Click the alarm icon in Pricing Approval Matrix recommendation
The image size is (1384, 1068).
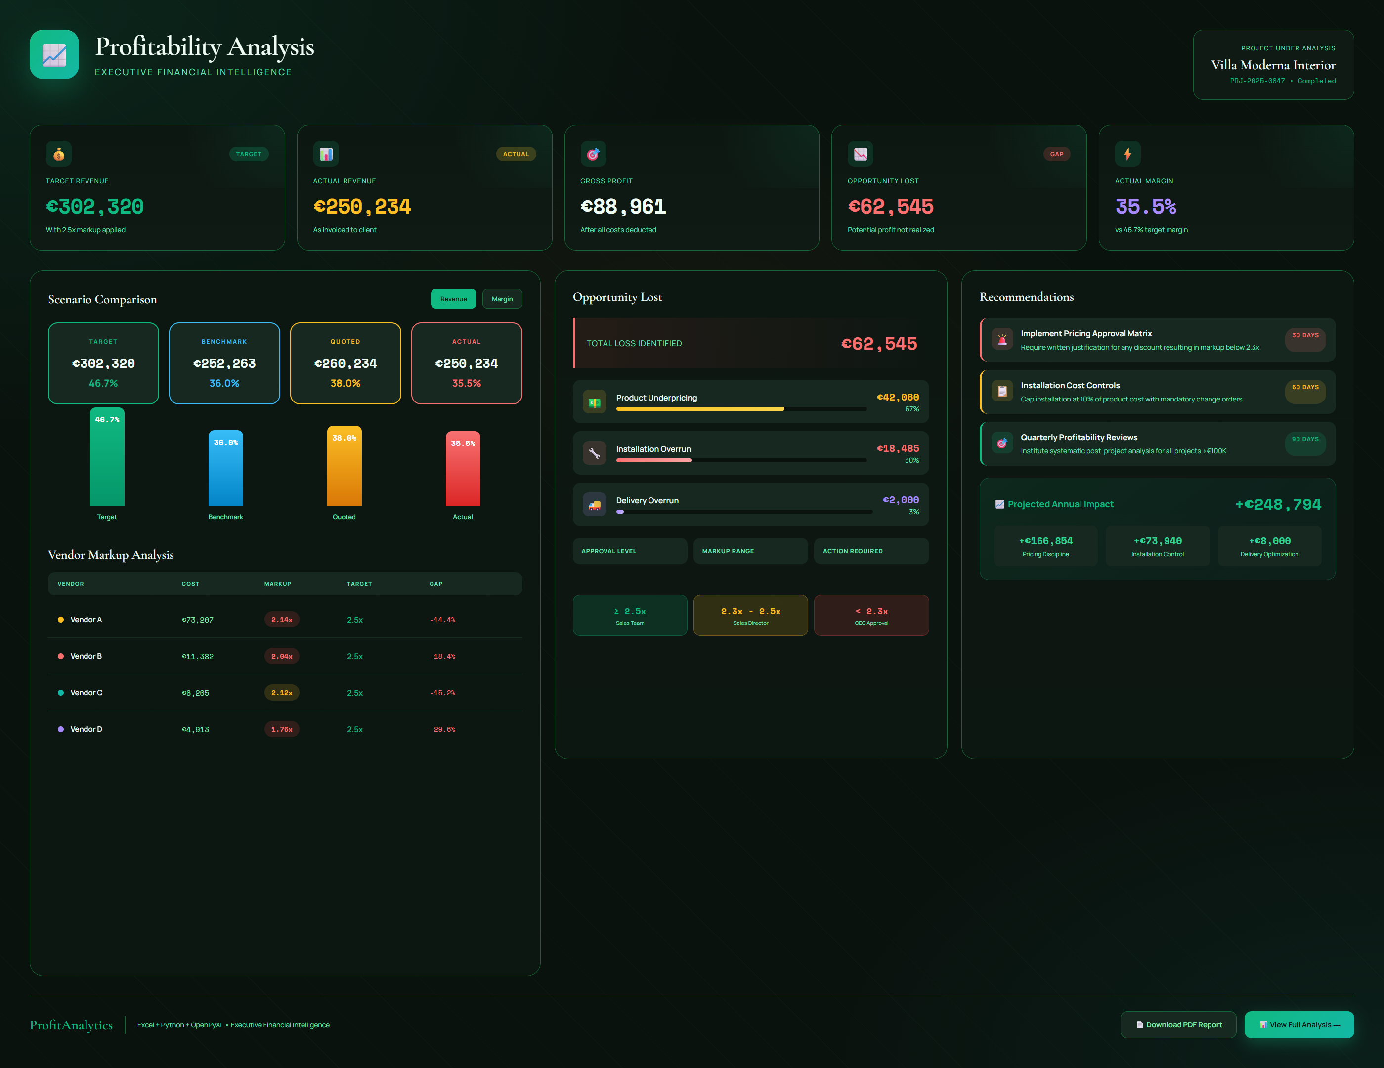[x=1002, y=339]
